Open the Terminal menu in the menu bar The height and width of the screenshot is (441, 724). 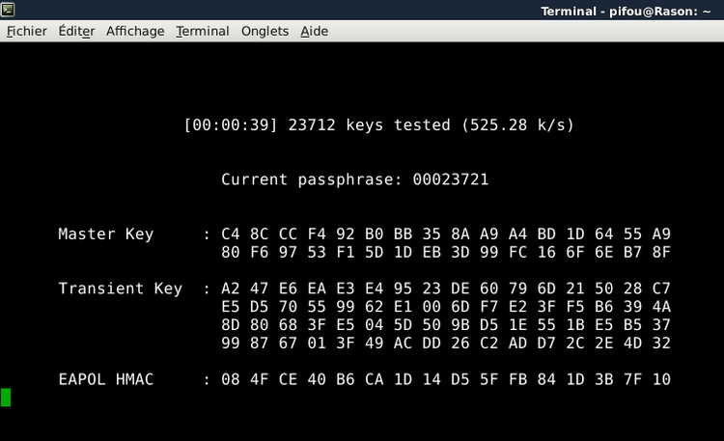pos(203,31)
